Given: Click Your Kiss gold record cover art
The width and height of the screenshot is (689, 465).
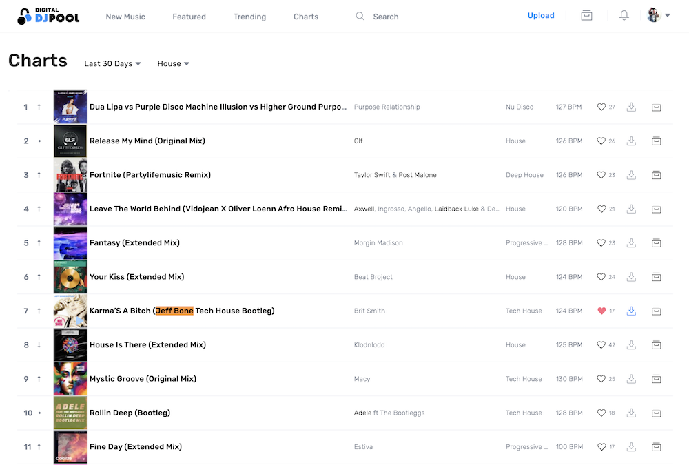Looking at the screenshot, I should 70,277.
